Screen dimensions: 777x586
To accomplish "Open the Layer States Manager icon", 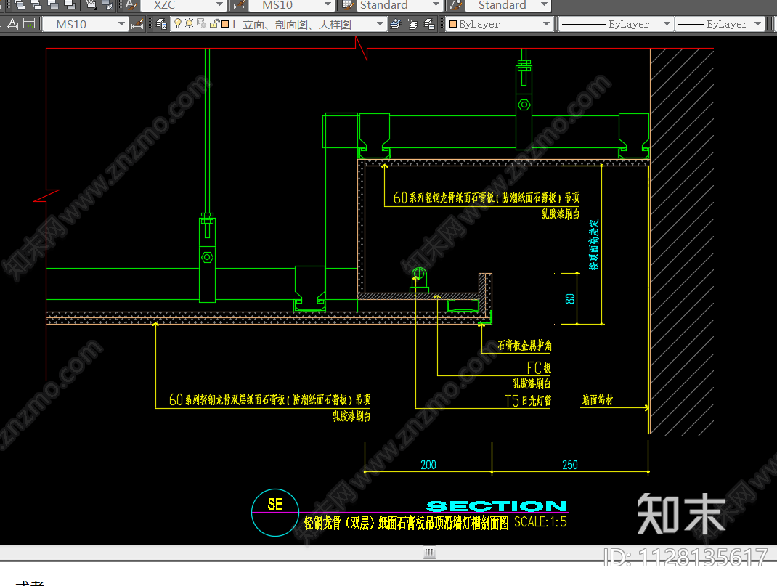I will pos(429,24).
